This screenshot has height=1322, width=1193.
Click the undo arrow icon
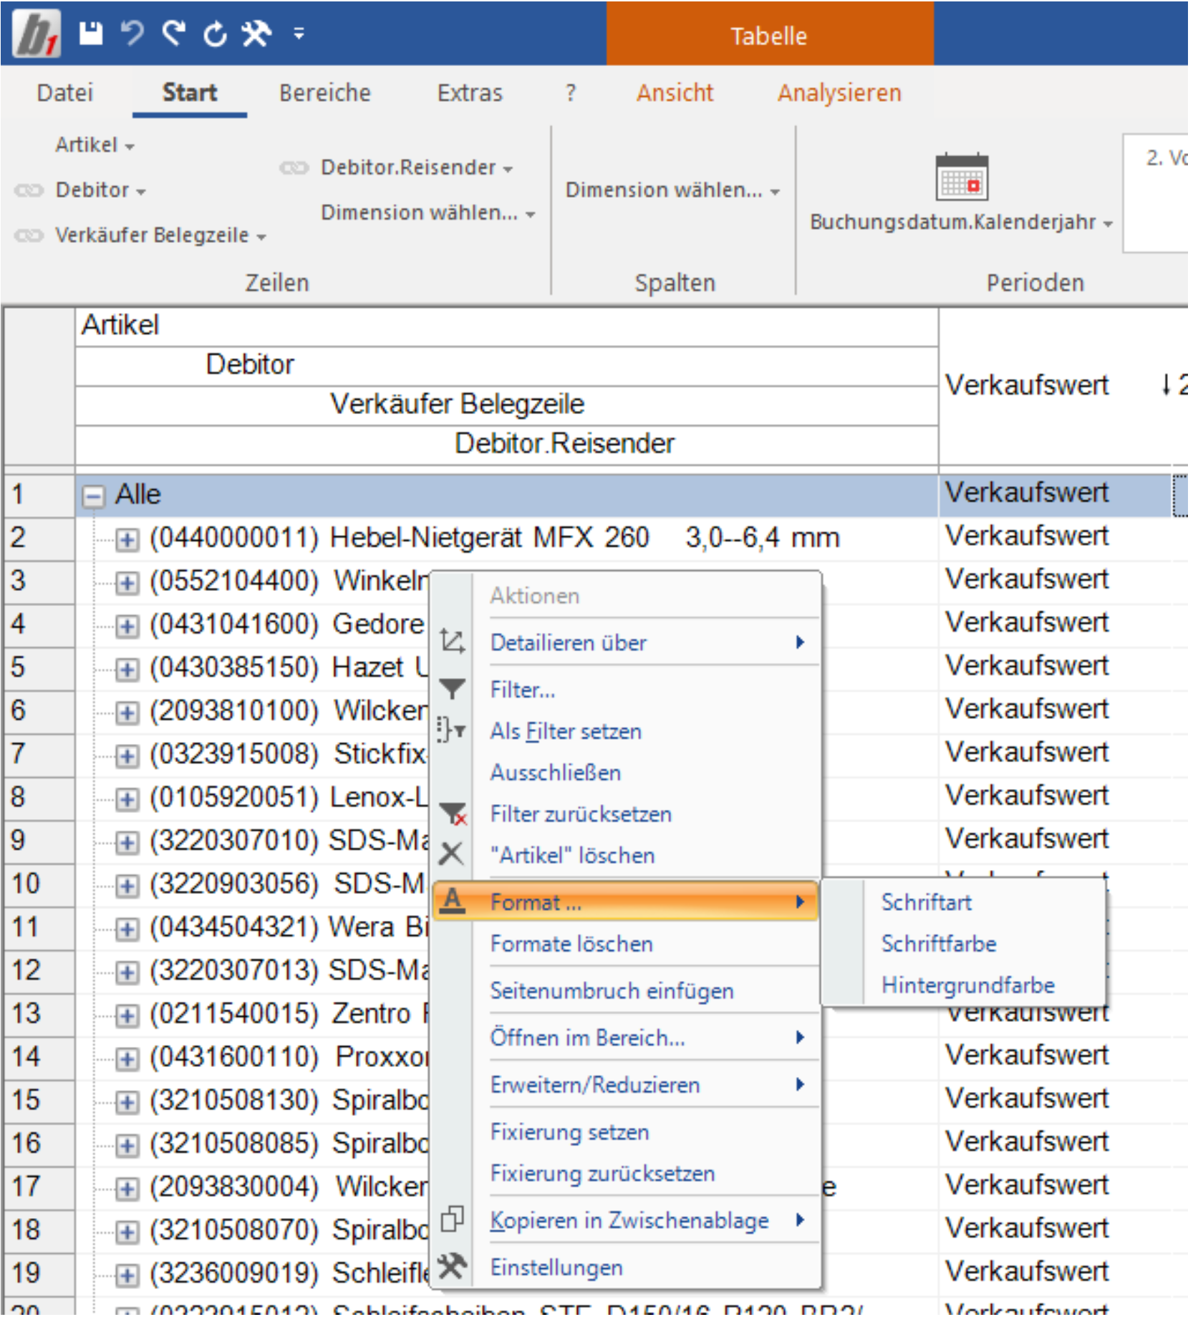tap(132, 33)
